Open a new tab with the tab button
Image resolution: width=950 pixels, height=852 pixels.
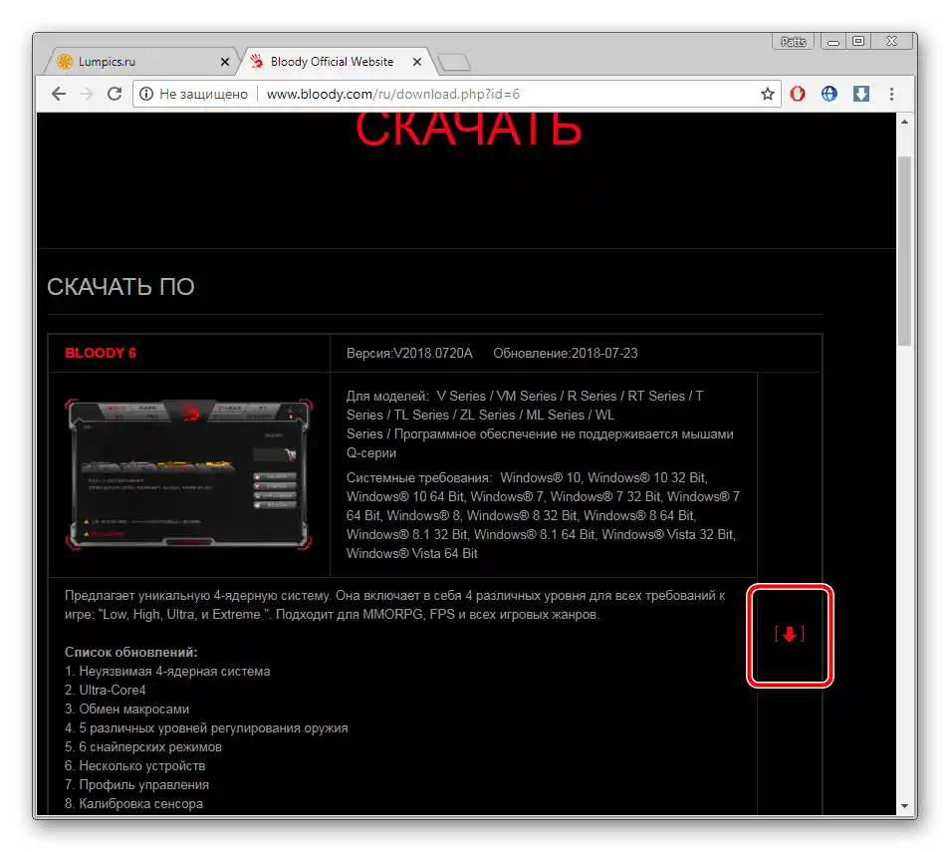pos(454,62)
